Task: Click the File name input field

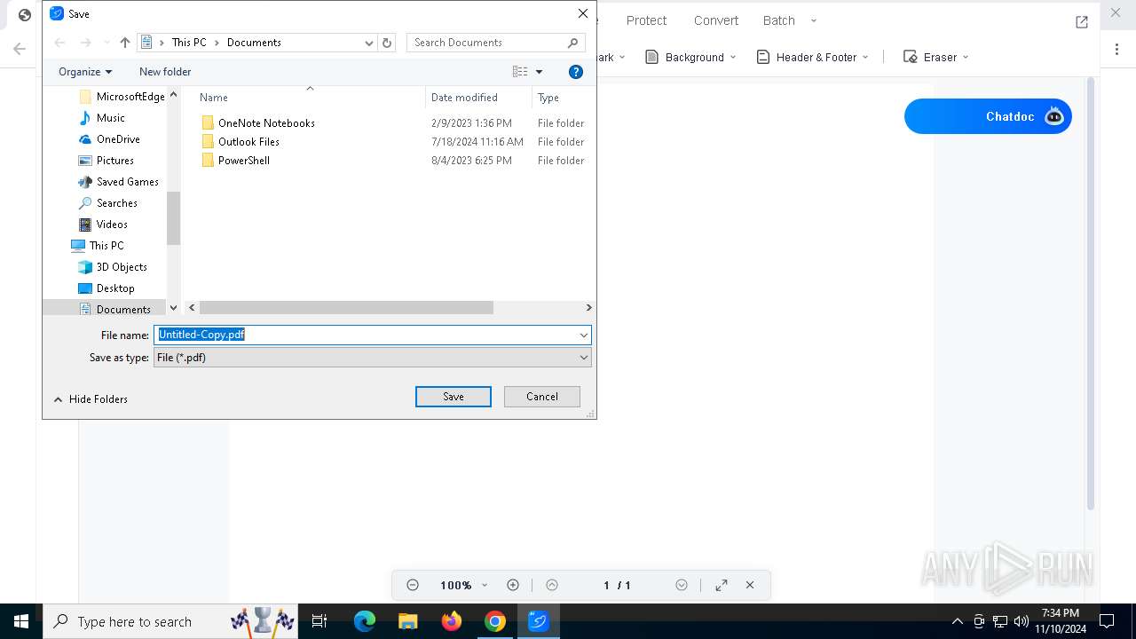Action: (x=366, y=335)
